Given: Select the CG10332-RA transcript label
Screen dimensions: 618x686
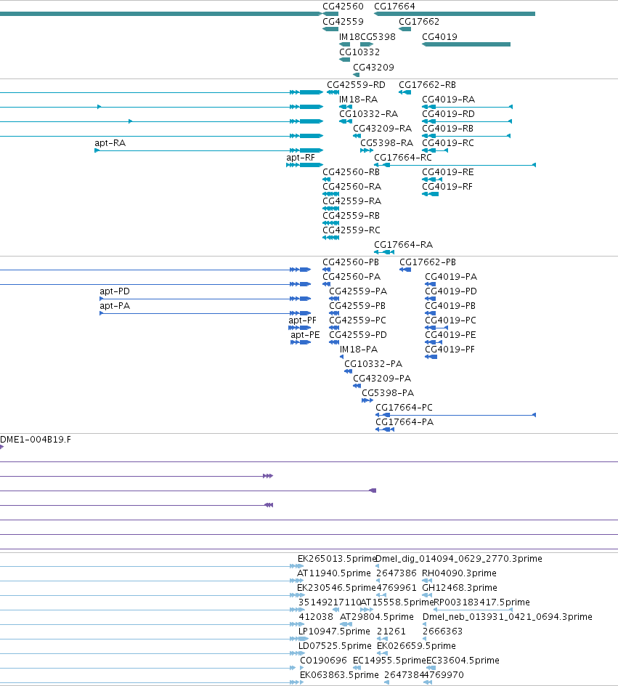Looking at the screenshot, I should (368, 114).
